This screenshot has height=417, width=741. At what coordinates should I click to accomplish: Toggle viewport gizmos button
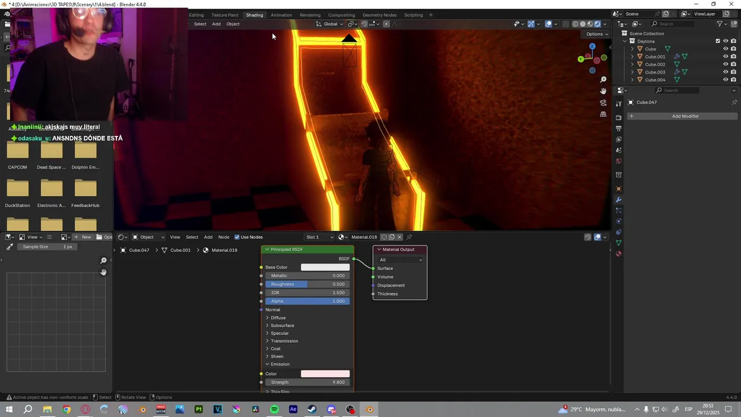[531, 24]
